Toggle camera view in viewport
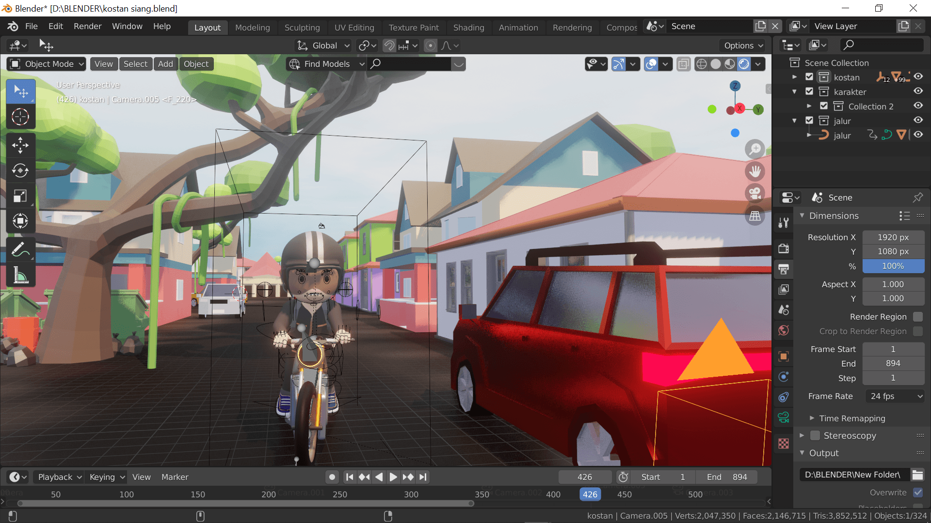931x523 pixels. 755,193
